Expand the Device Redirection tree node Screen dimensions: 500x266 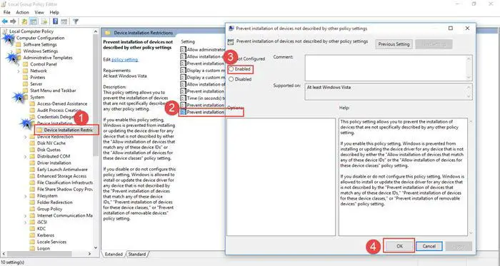(25, 137)
